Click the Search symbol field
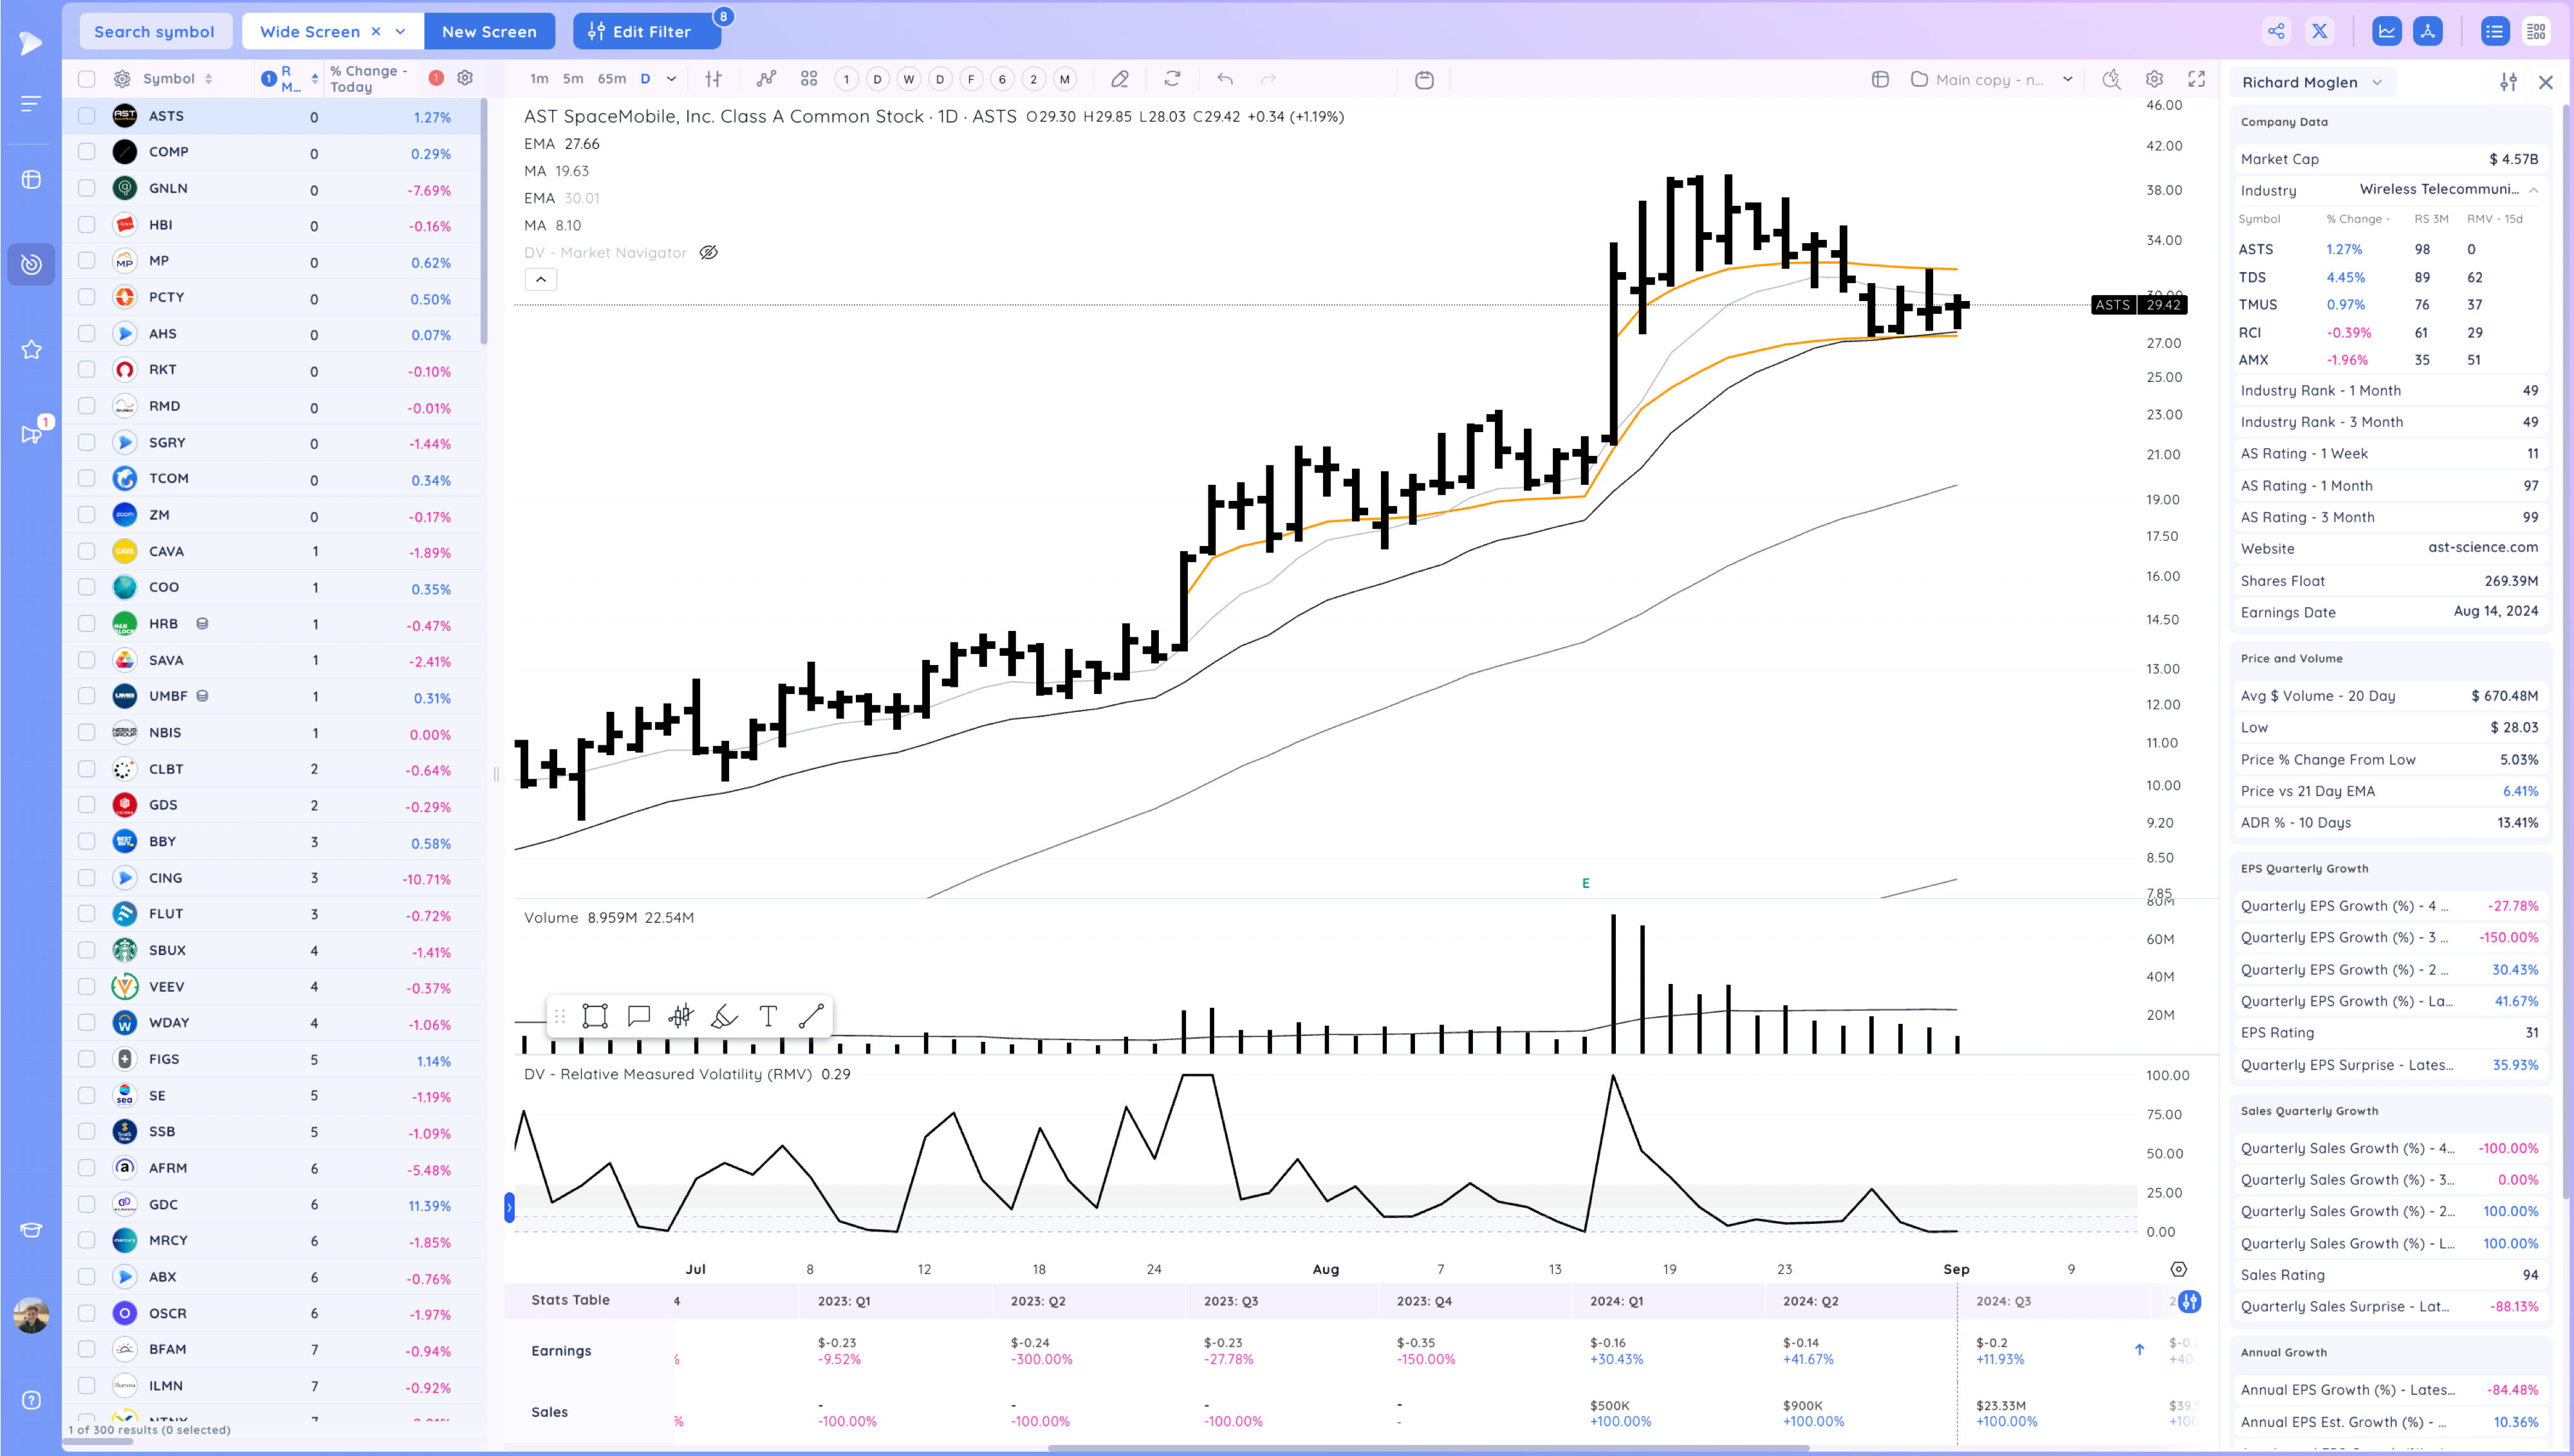Viewport: 2574px width, 1456px height. 154,31
